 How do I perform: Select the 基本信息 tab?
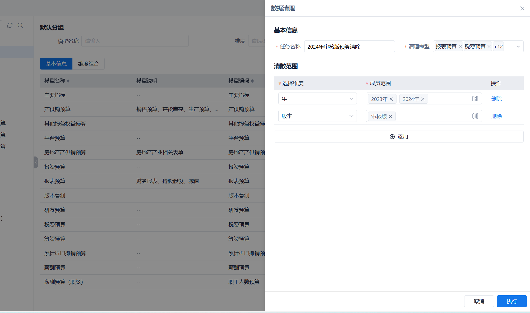point(56,63)
